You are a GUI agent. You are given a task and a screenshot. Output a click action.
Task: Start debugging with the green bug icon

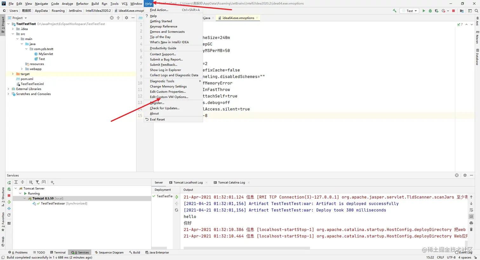pos(430,11)
